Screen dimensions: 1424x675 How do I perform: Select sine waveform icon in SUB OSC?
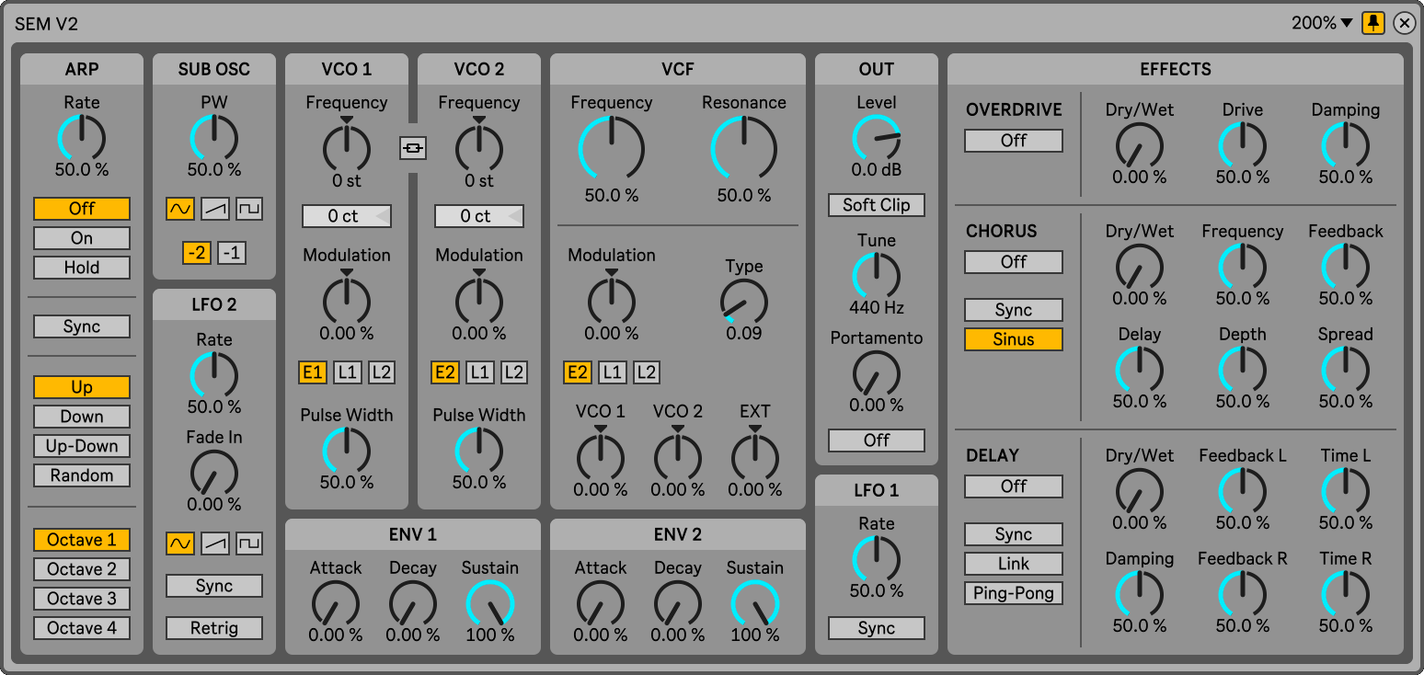tap(179, 209)
